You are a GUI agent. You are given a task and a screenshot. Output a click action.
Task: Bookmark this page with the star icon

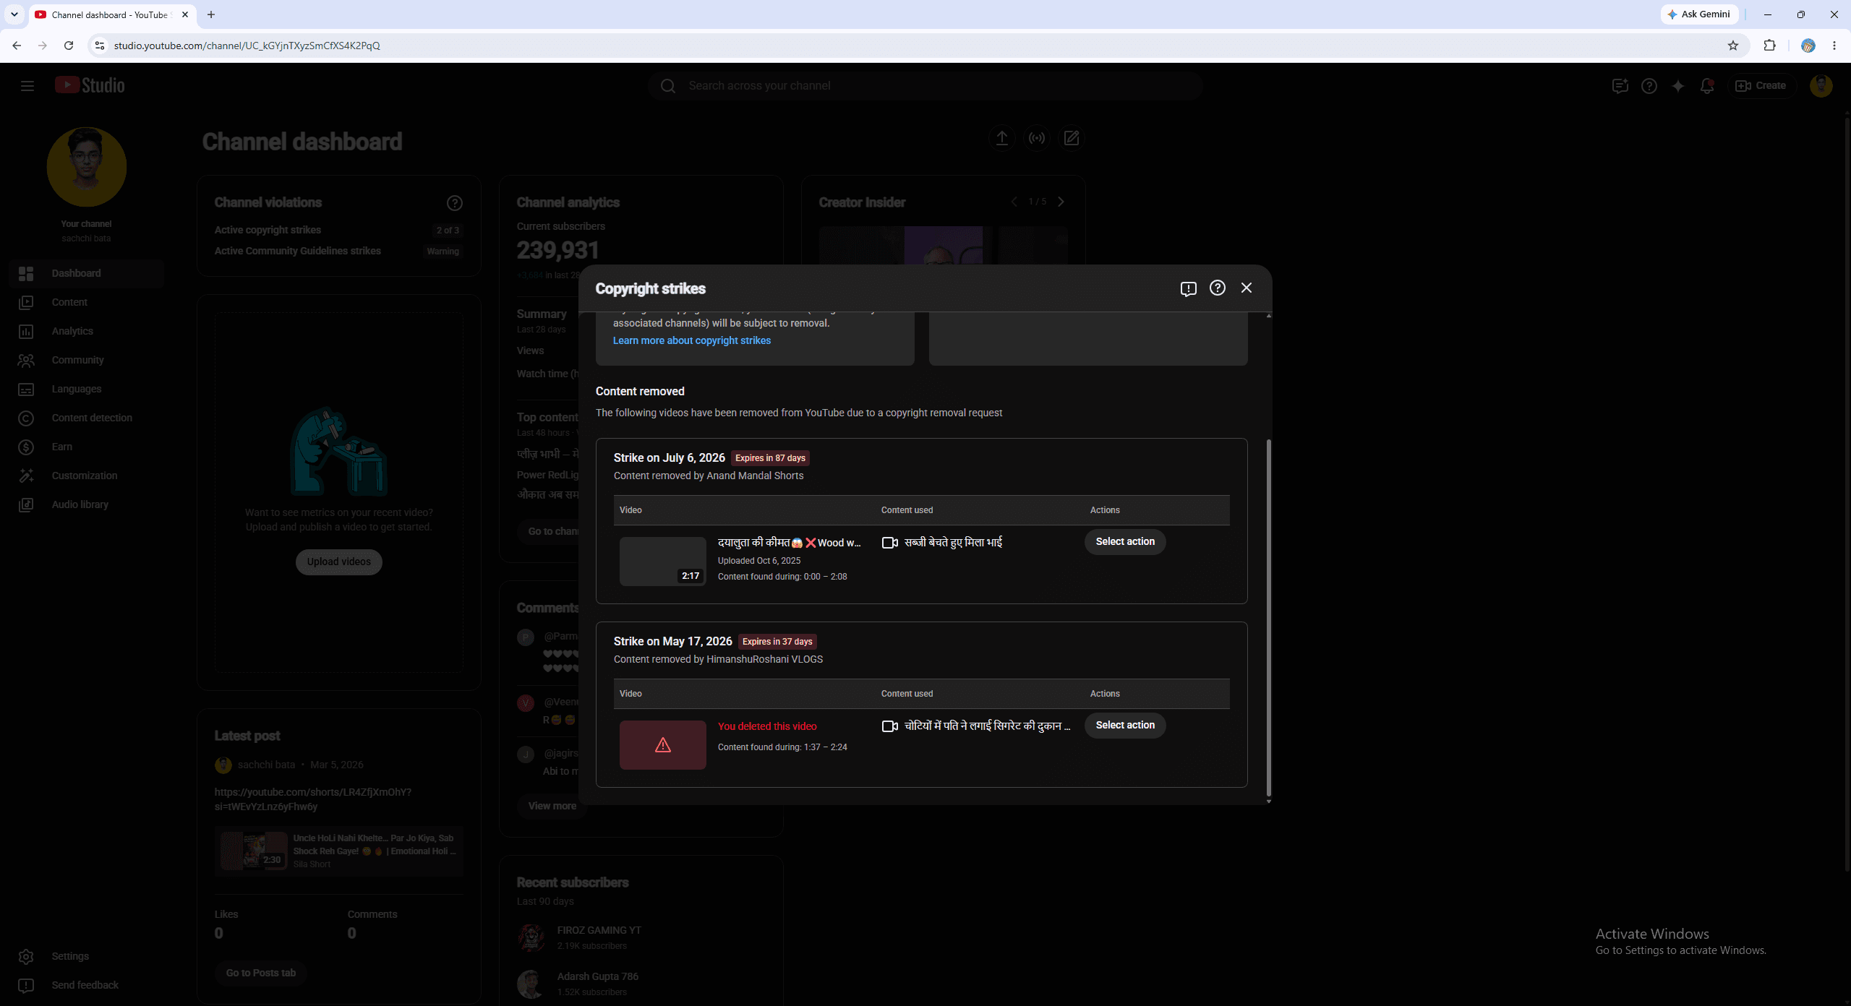tap(1733, 46)
